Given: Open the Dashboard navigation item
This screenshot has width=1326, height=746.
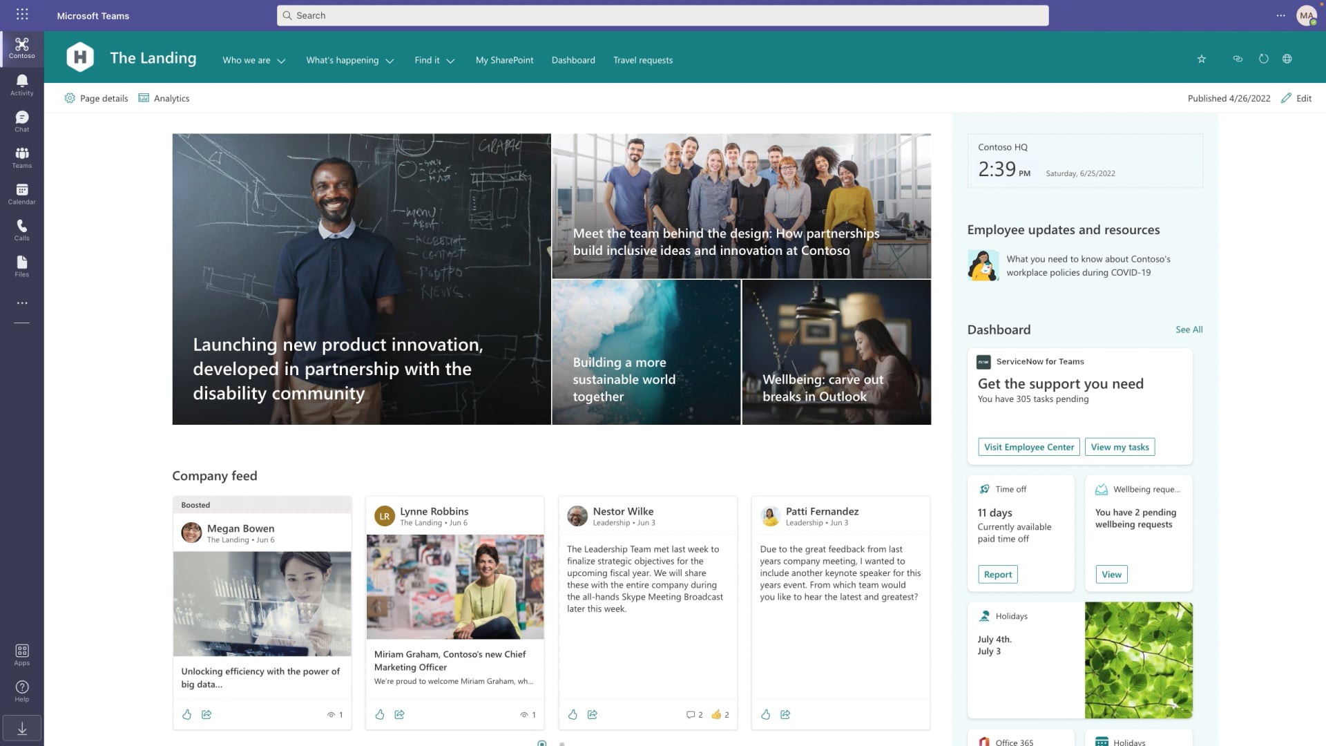Looking at the screenshot, I should [573, 61].
